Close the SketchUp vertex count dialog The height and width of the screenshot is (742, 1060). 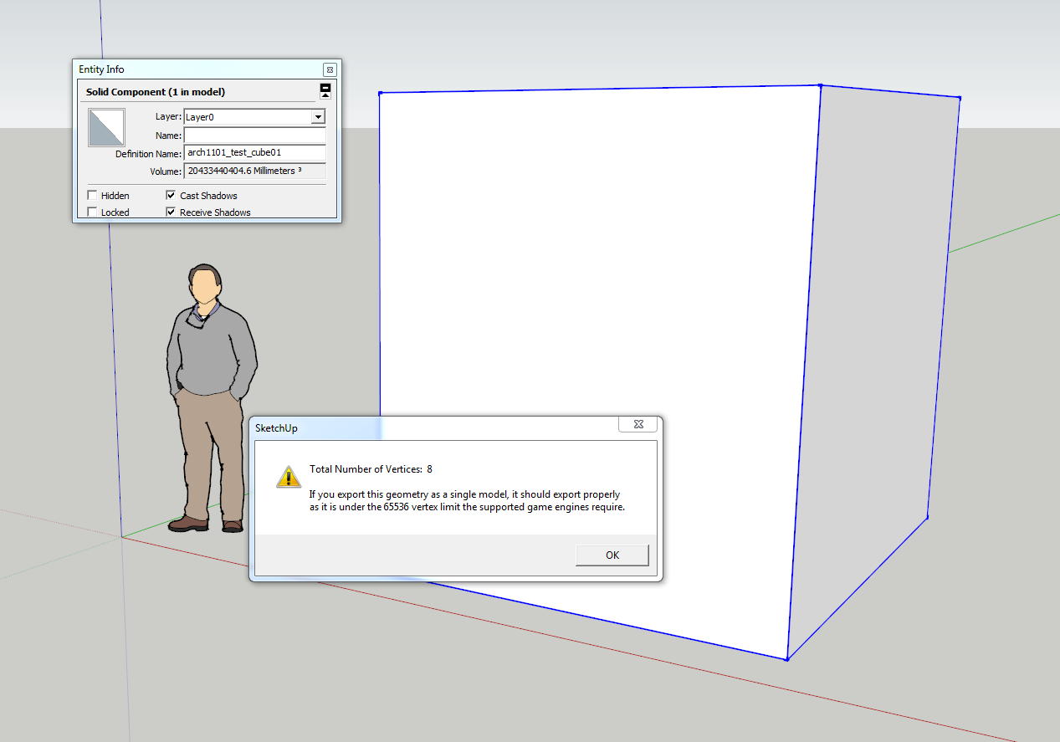click(x=638, y=424)
